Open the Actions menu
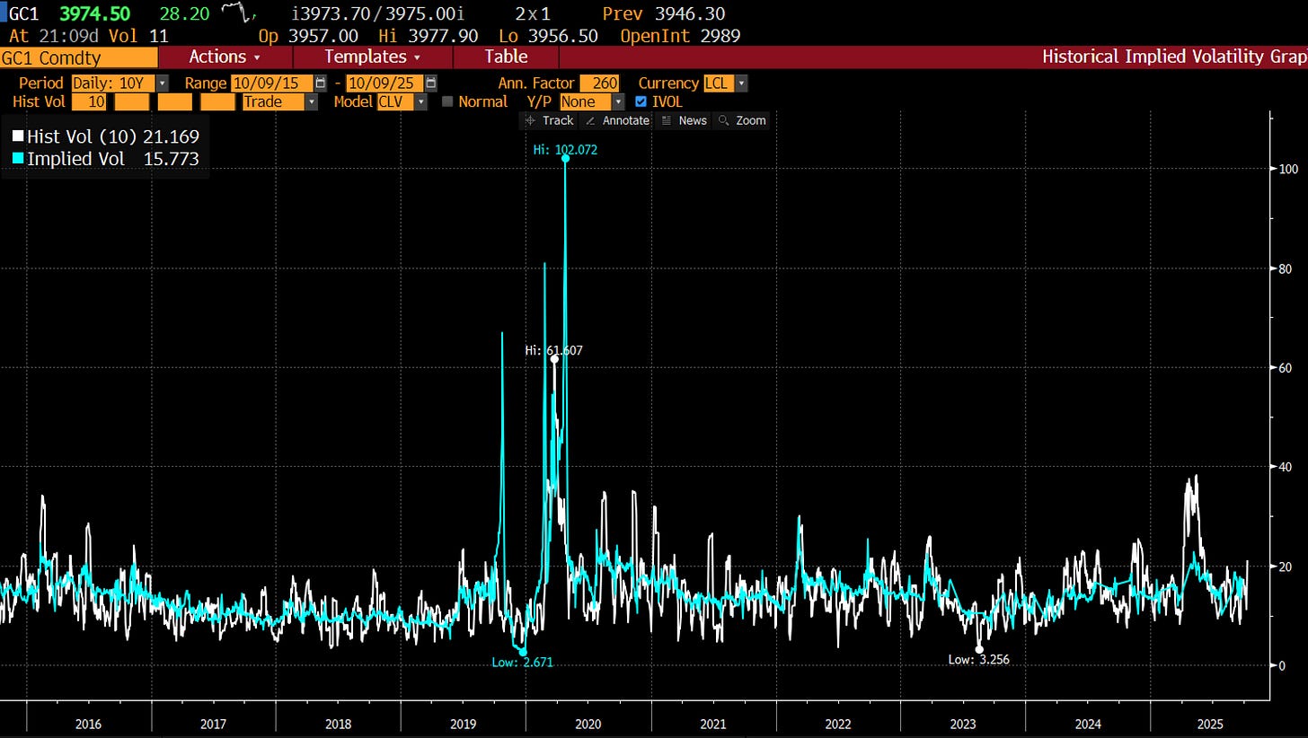The width and height of the screenshot is (1308, 738). (x=224, y=57)
